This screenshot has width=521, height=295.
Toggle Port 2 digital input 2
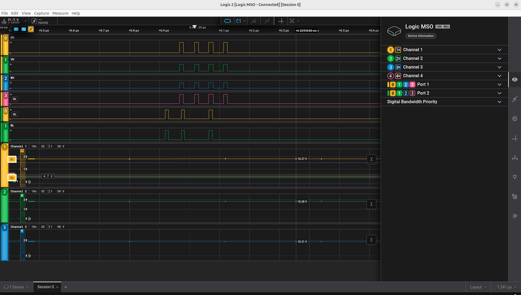(406, 93)
